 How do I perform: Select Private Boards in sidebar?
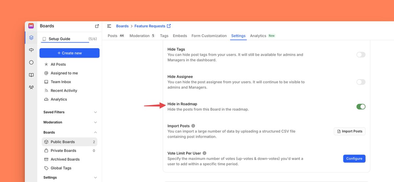[70, 150]
